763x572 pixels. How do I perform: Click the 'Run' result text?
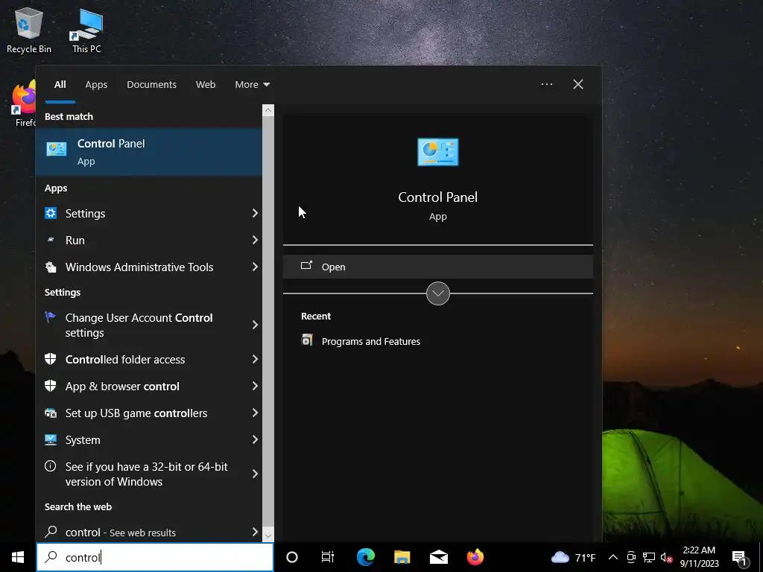(75, 241)
